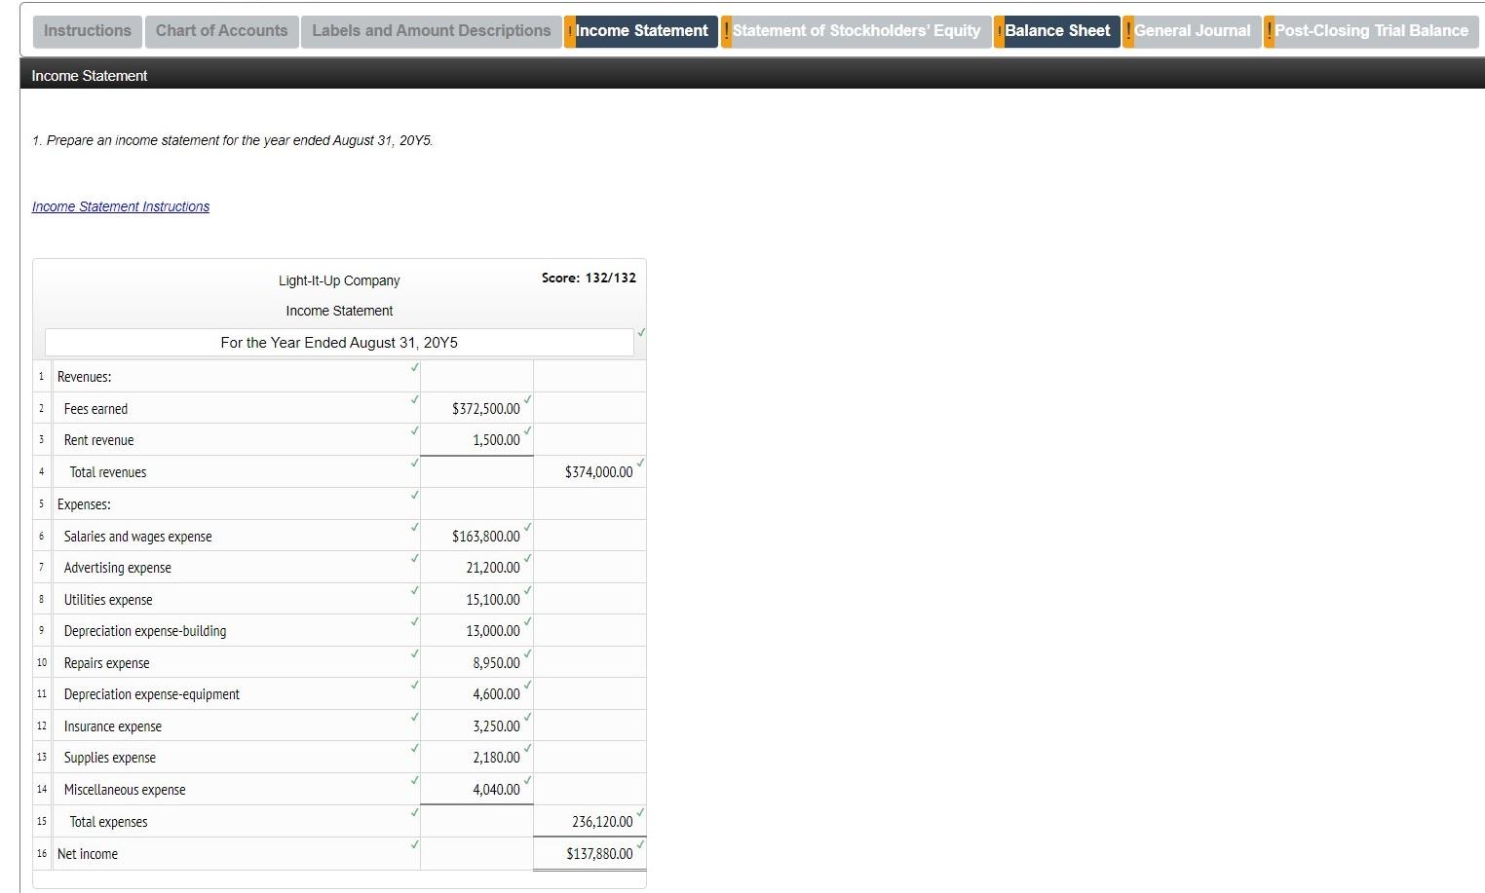Viewport: 1485px width, 893px height.
Task: Open the Balance Sheet tab
Action: [x=1060, y=31]
